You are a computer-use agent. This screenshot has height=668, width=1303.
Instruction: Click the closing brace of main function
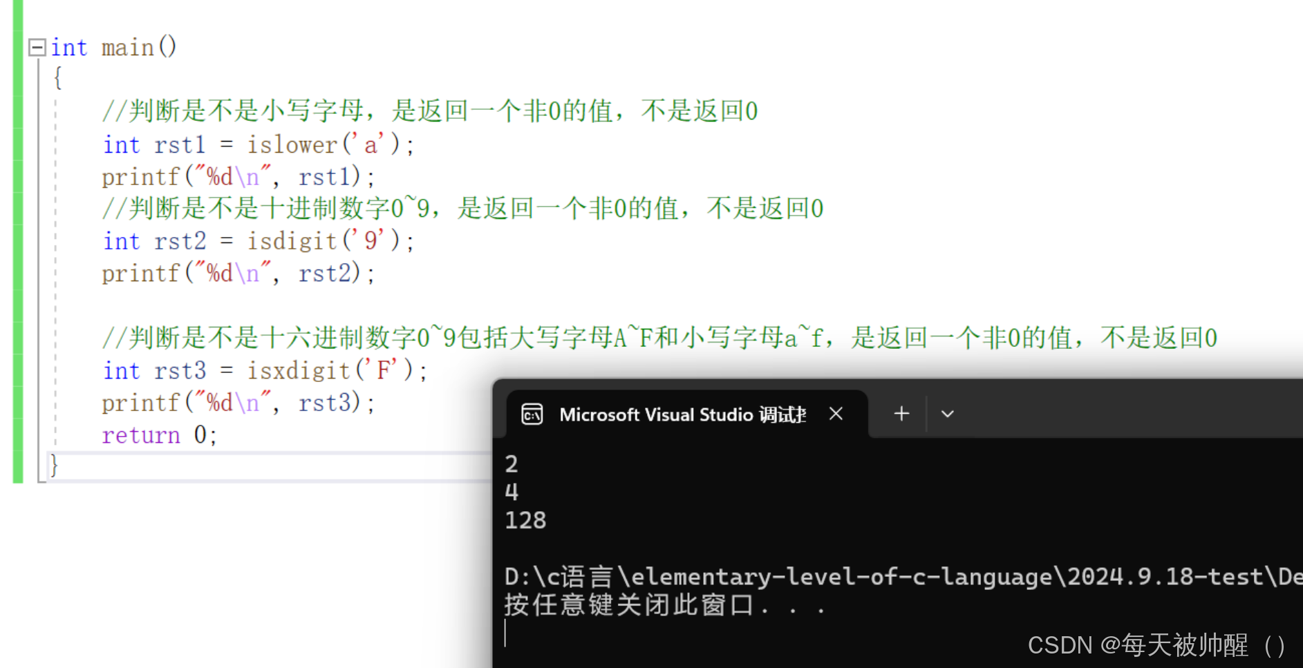click(x=53, y=465)
